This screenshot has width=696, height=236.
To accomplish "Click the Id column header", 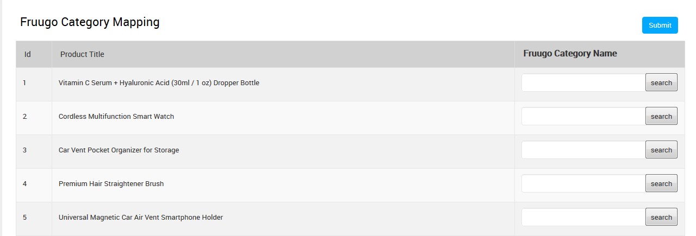I will [x=27, y=54].
